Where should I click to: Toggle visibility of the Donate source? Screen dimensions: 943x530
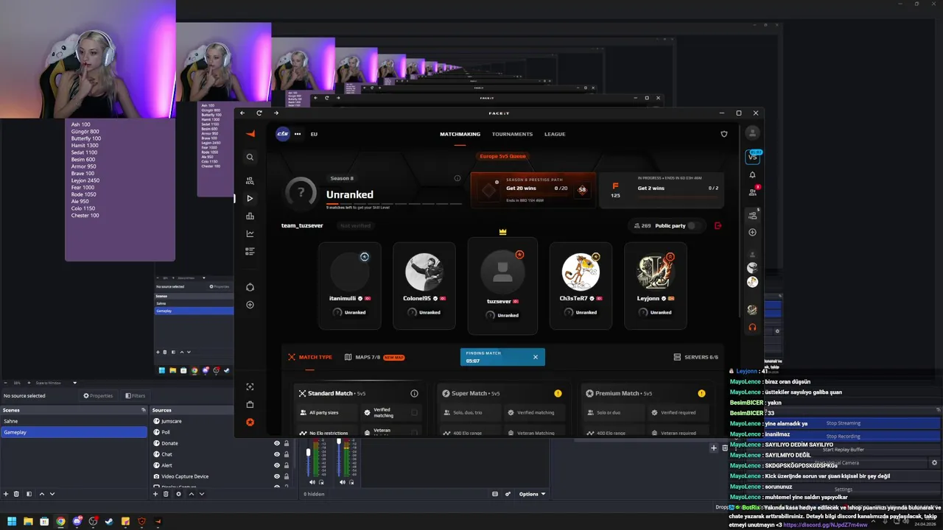click(277, 443)
